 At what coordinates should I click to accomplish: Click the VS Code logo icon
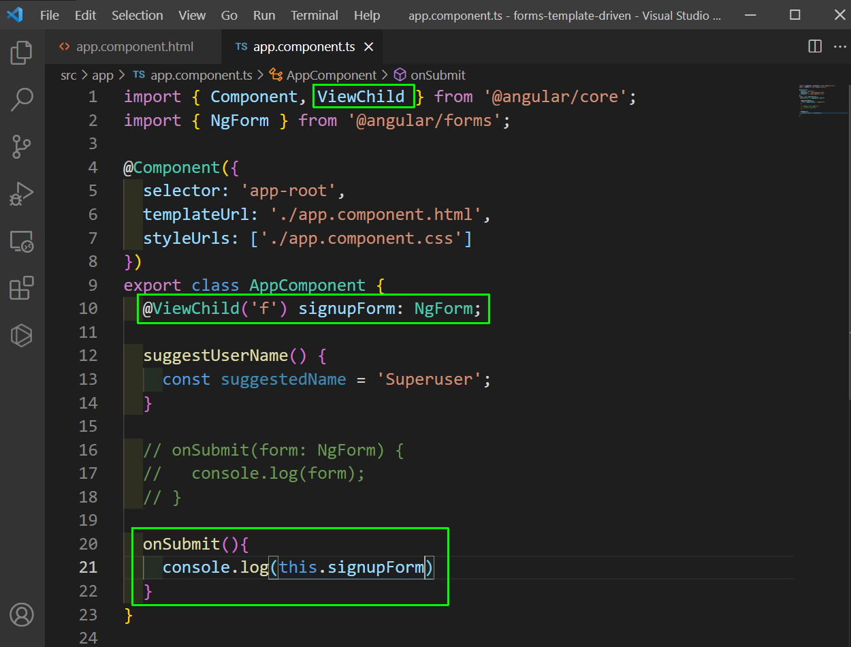click(x=16, y=14)
